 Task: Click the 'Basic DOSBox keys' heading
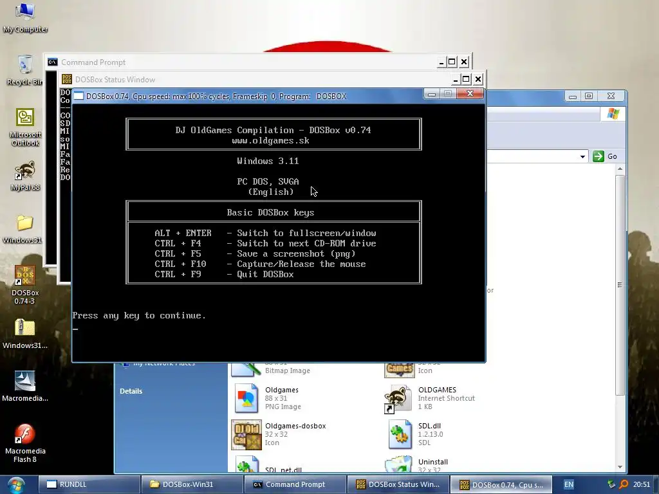pyautogui.click(x=271, y=212)
